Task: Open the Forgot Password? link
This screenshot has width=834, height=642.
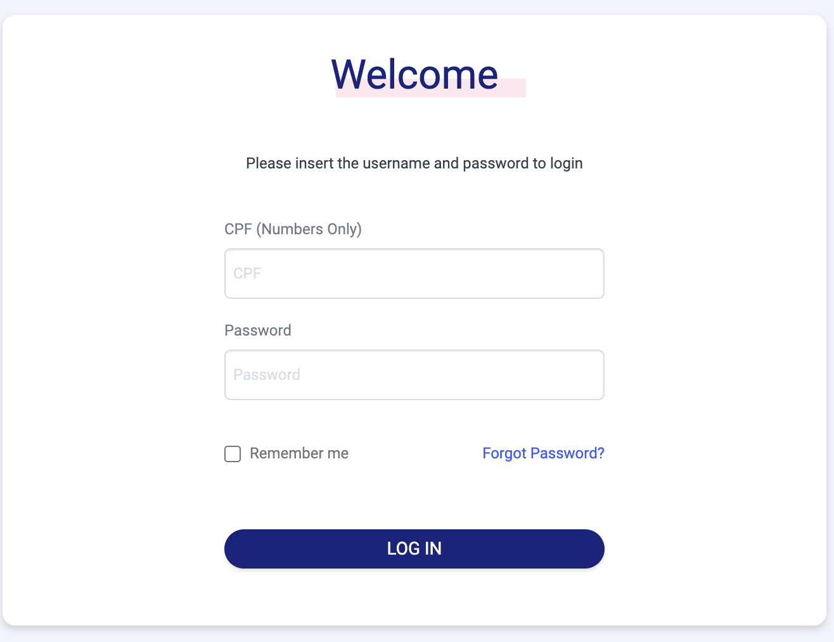Action: tap(543, 453)
